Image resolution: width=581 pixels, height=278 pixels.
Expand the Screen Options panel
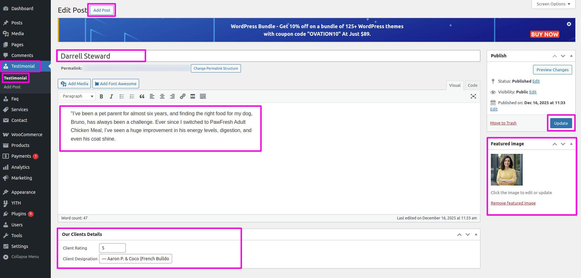[553, 4]
